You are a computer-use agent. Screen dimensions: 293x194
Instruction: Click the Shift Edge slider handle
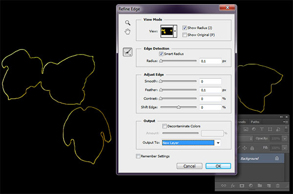(x=179, y=107)
